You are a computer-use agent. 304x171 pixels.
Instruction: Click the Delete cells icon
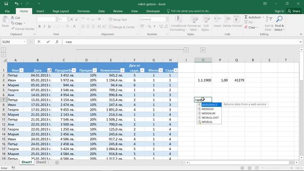[x=227, y=19]
